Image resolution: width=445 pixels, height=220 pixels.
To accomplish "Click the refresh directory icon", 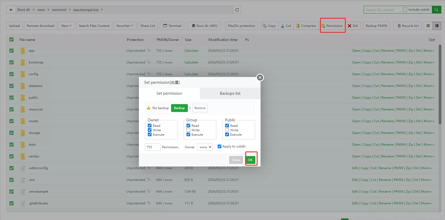I will click(237, 10).
